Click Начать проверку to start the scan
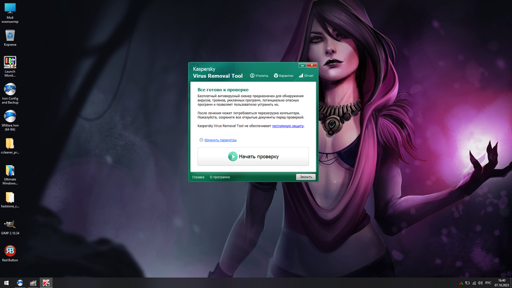The width and height of the screenshot is (512, 288). (x=253, y=157)
